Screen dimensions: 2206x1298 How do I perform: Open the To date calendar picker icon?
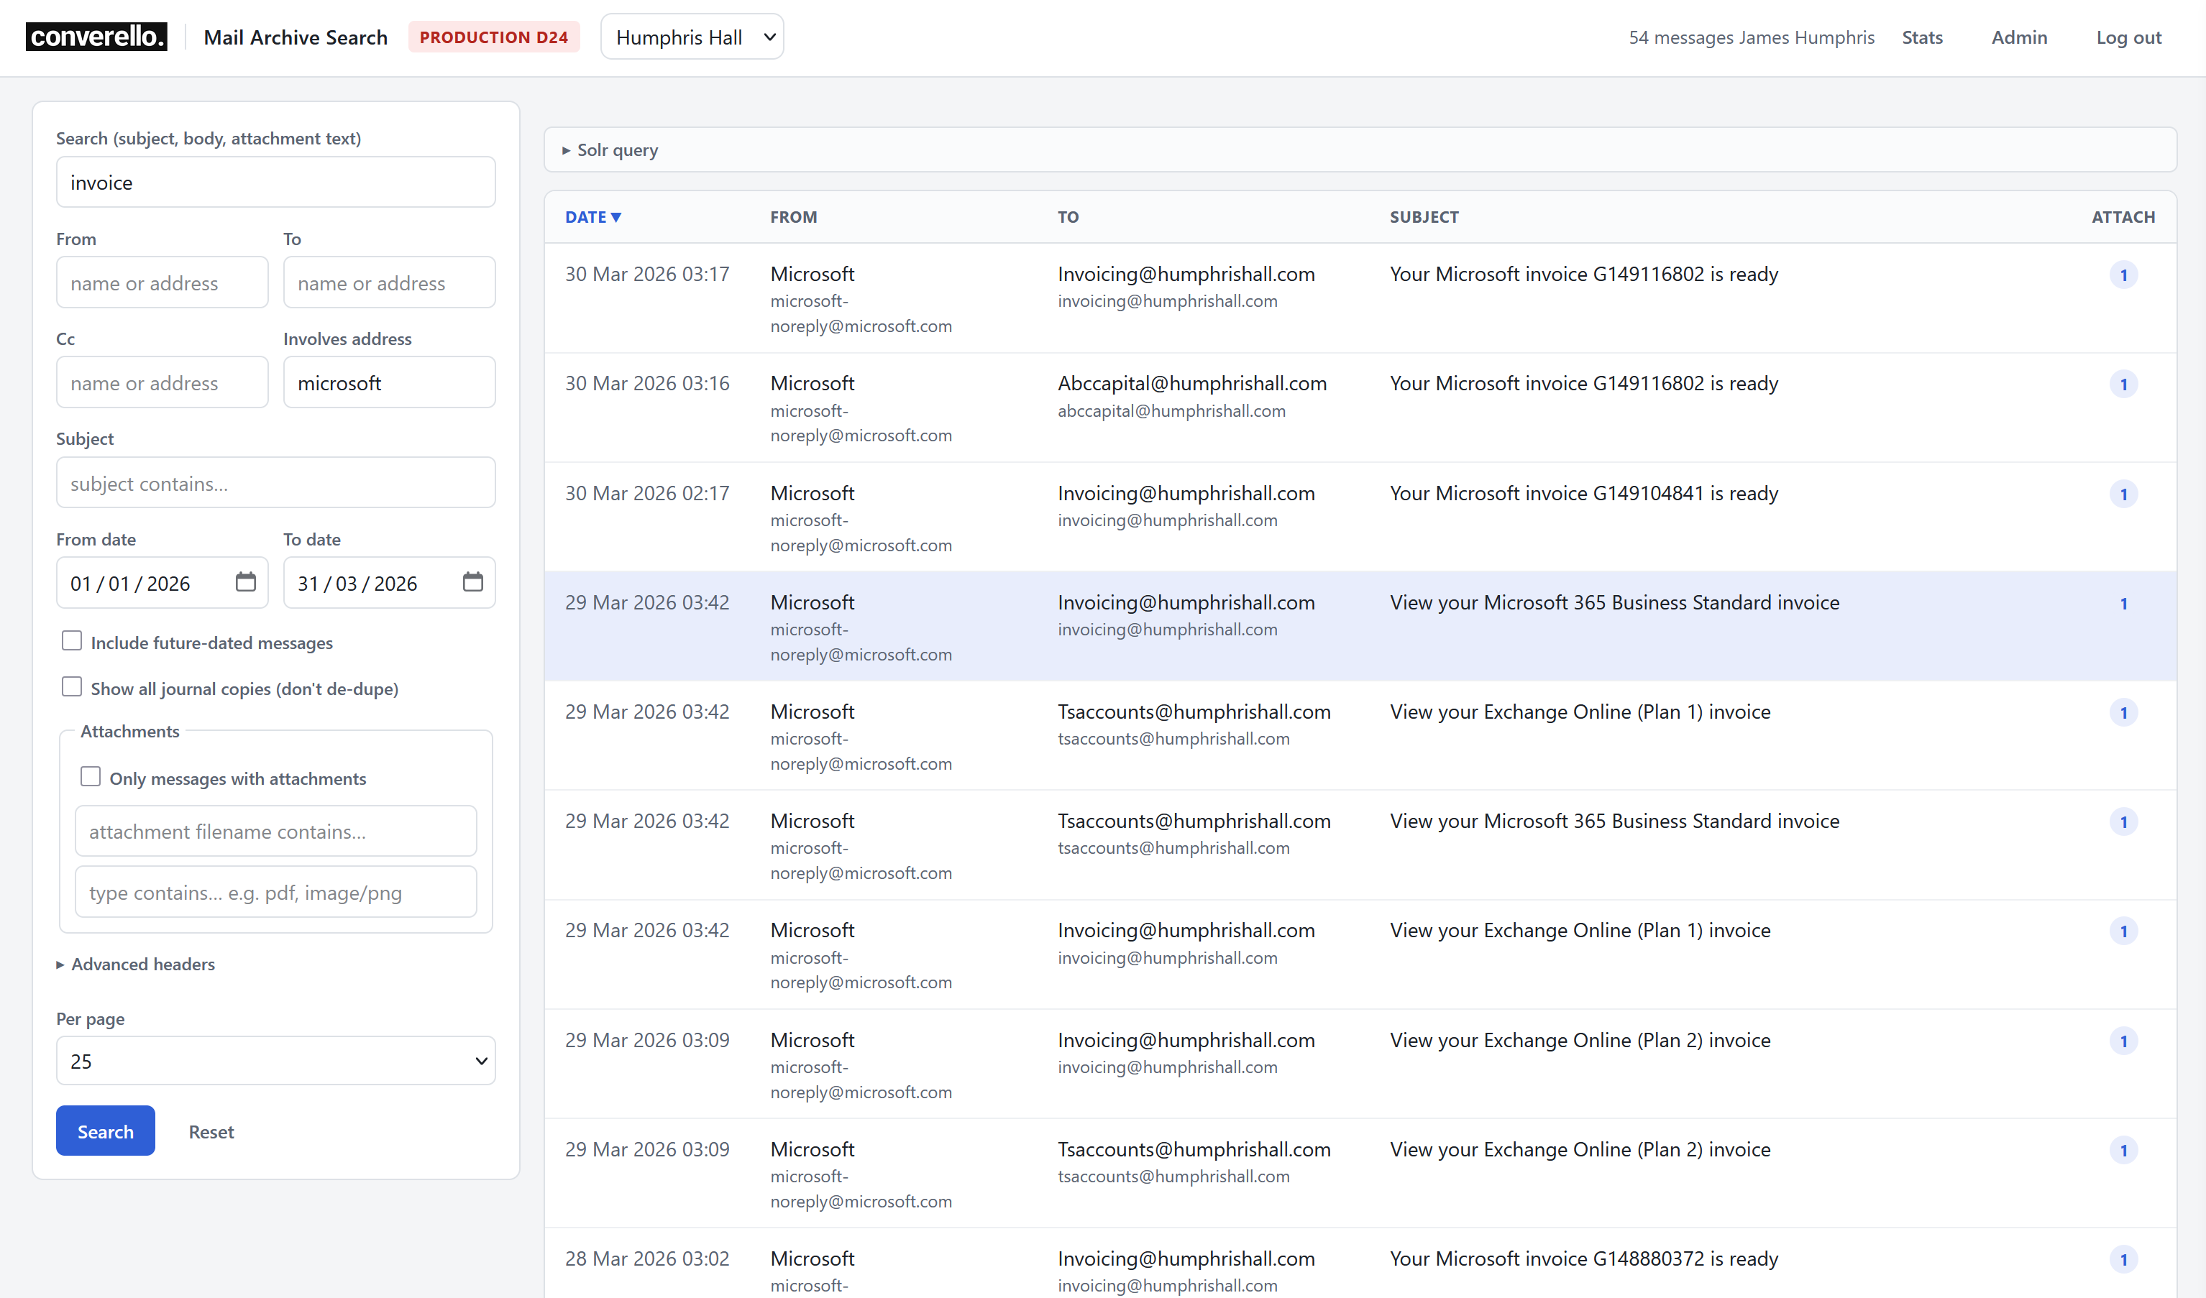coord(472,582)
